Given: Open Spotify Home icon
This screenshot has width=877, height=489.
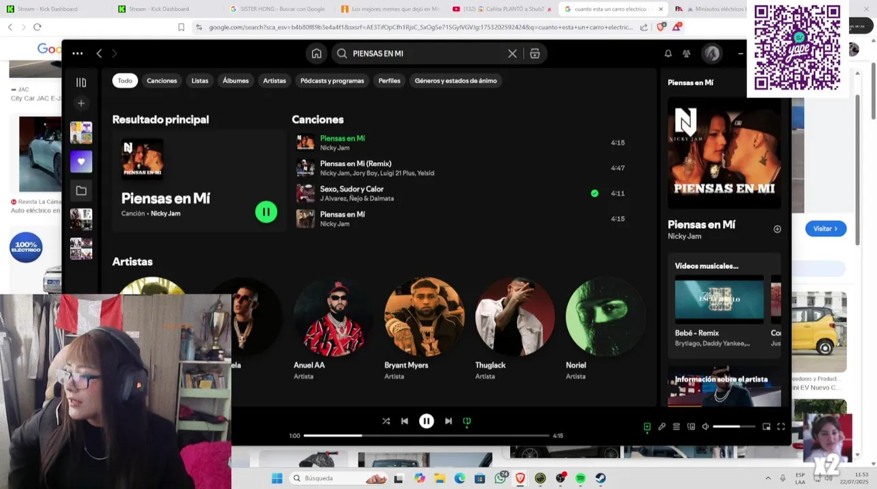Looking at the screenshot, I should 317,54.
